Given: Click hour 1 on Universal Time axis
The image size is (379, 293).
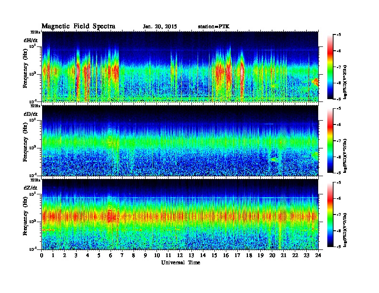Looking at the screenshot, I should (53, 256).
